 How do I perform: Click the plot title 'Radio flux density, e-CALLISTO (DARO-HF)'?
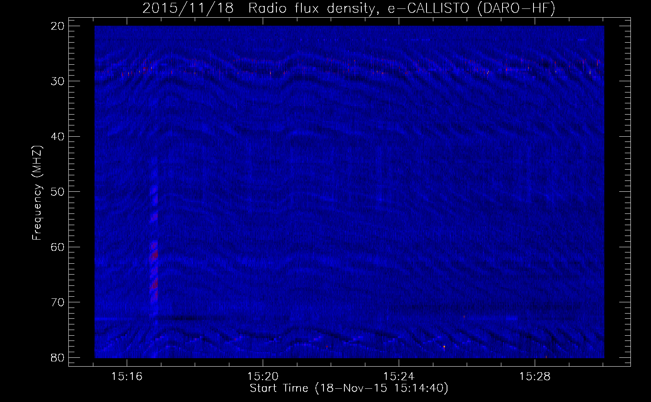click(401, 8)
